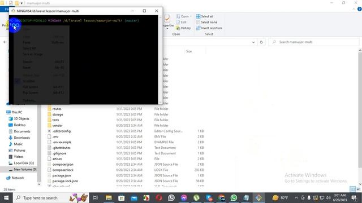Collapse the Explorer ribbon chevron
Image resolution: width=362 pixels, height=203 pixels.
click(x=354, y=9)
